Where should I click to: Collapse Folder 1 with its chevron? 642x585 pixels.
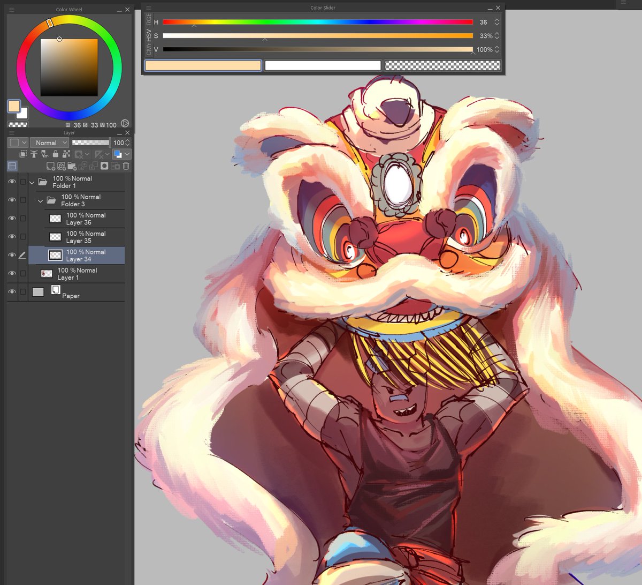[x=32, y=183]
